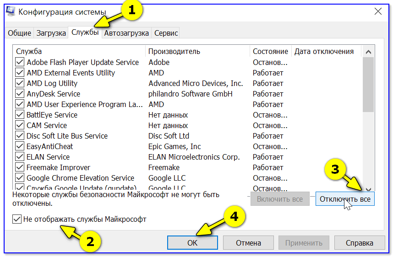Toggle Не отображать службы Майкрософт checkbox
393x257 pixels.
[x=17, y=220]
